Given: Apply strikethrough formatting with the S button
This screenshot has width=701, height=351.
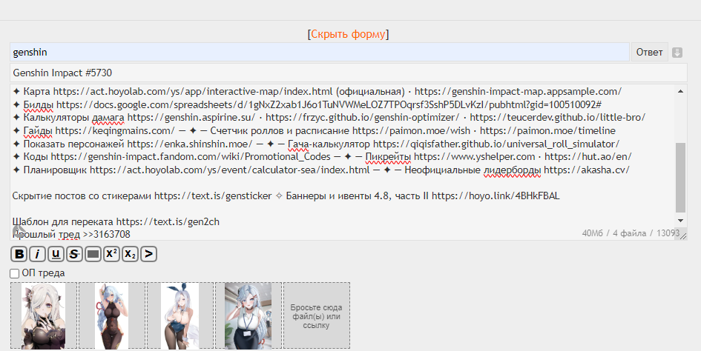Looking at the screenshot, I should coord(74,254).
